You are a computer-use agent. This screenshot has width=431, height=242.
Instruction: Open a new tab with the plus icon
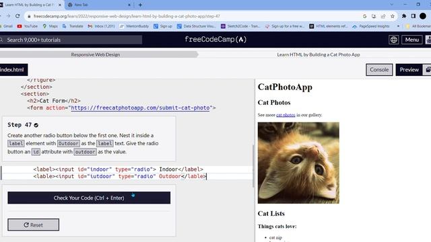[x=140, y=5]
